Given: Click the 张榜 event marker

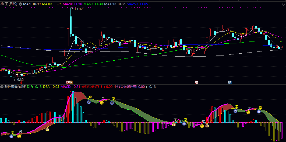Looking at the screenshot, I should coord(69,82).
